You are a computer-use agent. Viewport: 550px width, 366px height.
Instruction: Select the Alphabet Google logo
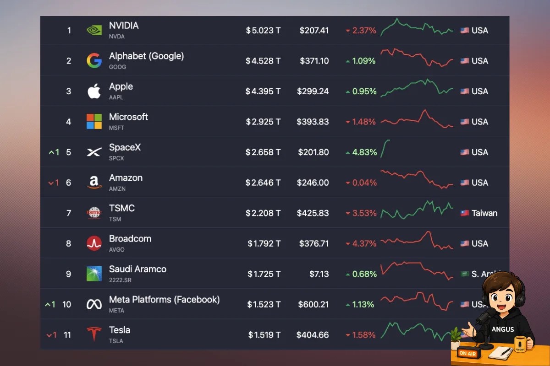(x=94, y=61)
